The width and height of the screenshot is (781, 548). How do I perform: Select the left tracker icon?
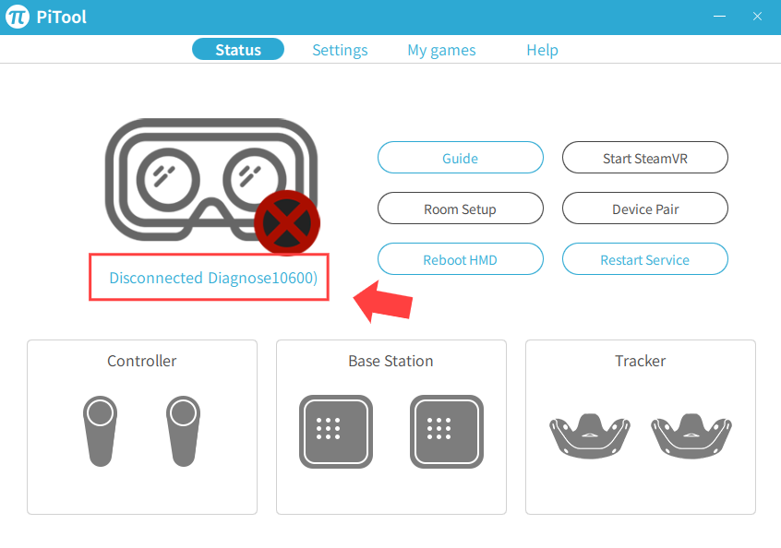[x=590, y=436]
